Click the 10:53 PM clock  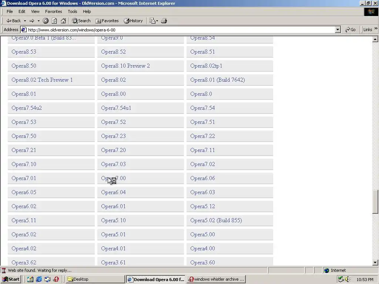point(365,280)
